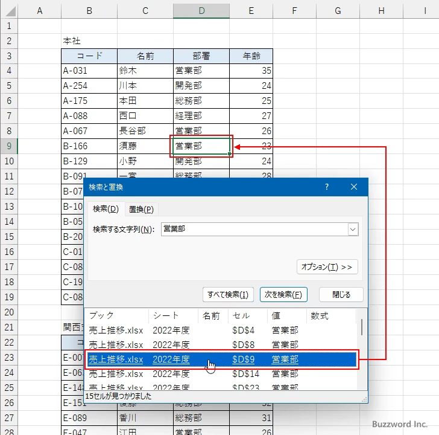Sort results by シート column header

click(173, 315)
